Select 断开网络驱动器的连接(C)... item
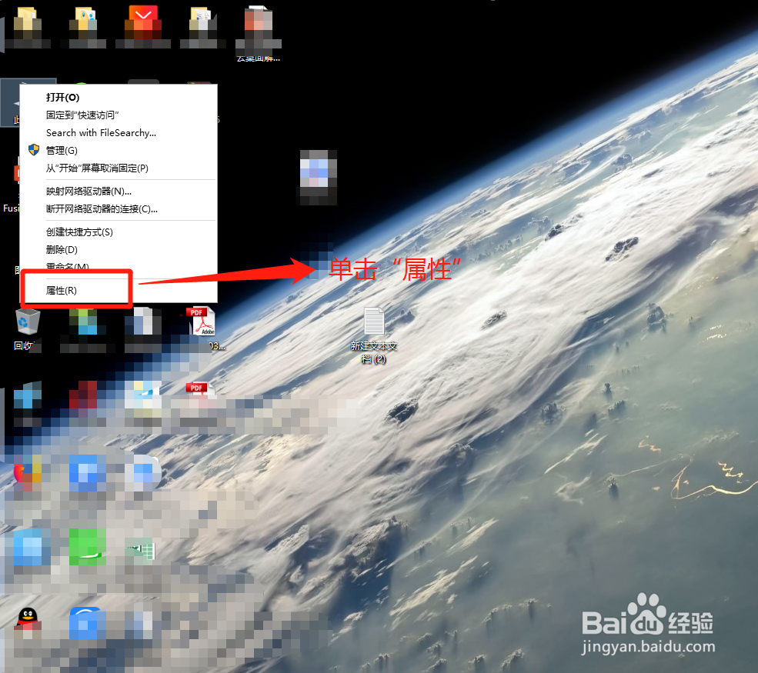Image resolution: width=758 pixels, height=673 pixels. coord(119,208)
